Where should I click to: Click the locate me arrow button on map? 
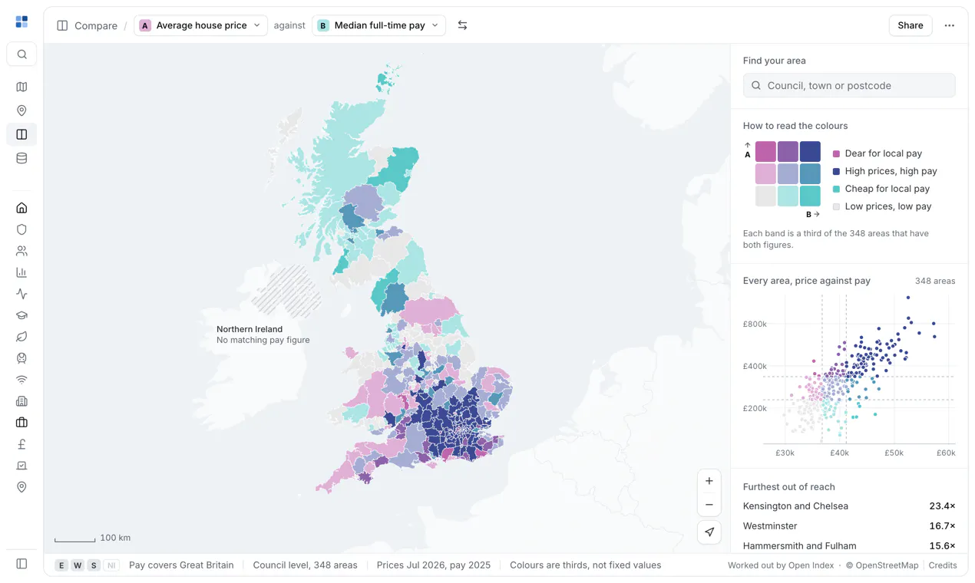point(709,532)
